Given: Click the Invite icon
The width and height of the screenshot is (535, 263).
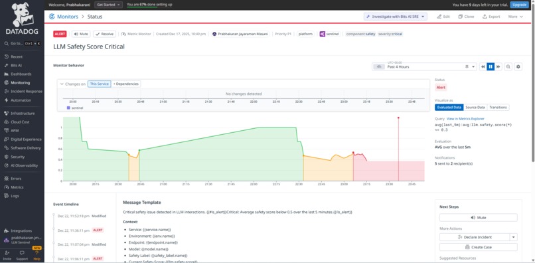Looking at the screenshot, I should pyautogui.click(x=7, y=253).
